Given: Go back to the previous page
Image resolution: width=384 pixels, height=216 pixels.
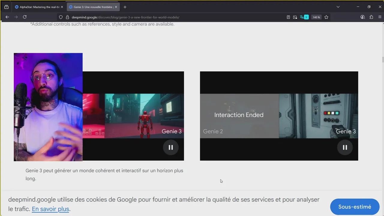Looking at the screenshot, I should tap(7, 17).
